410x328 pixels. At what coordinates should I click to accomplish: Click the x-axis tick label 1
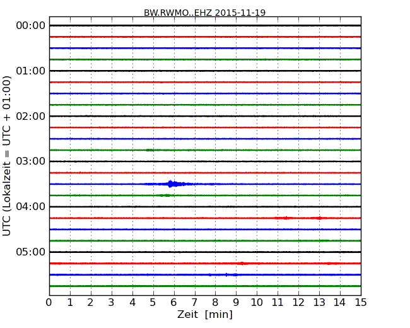pos(70,303)
